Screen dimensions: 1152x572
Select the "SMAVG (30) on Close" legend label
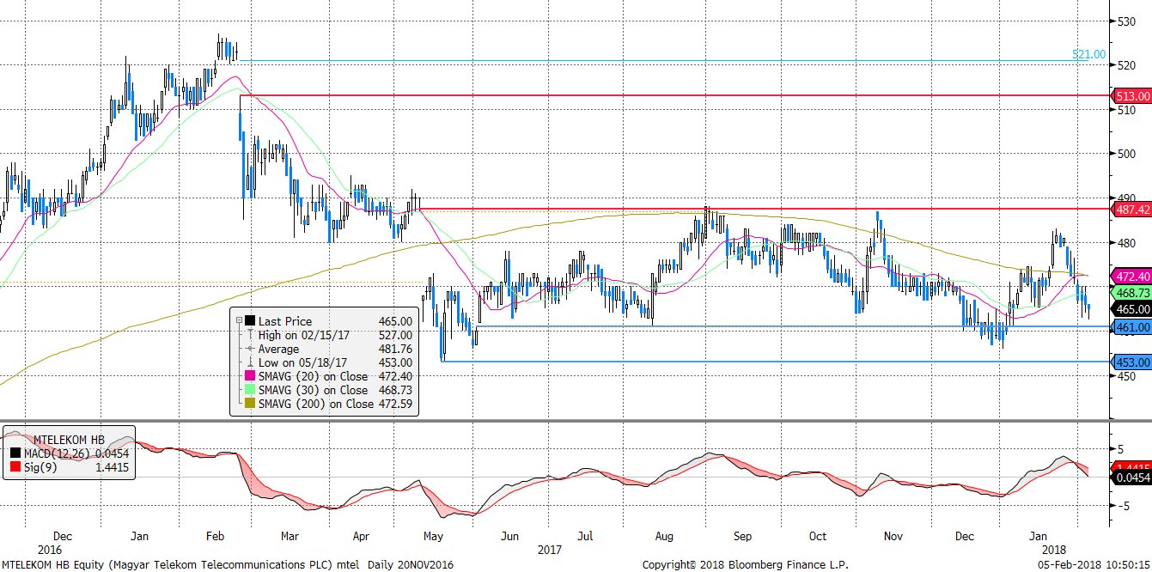click(x=313, y=390)
